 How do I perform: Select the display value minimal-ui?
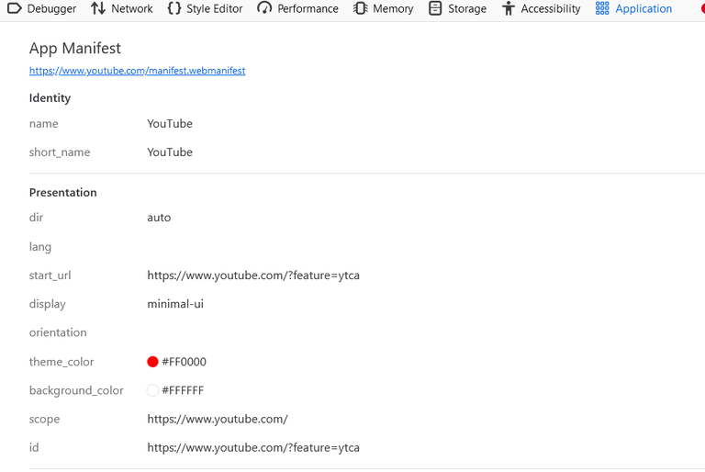coord(175,304)
